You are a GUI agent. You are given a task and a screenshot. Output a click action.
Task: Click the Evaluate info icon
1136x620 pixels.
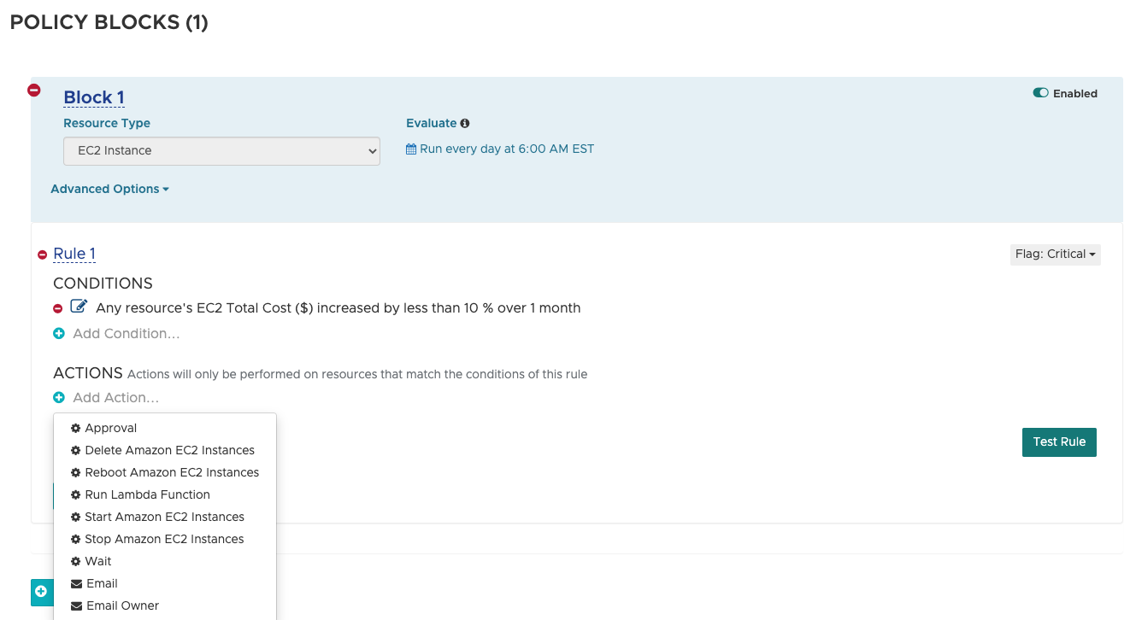point(465,124)
